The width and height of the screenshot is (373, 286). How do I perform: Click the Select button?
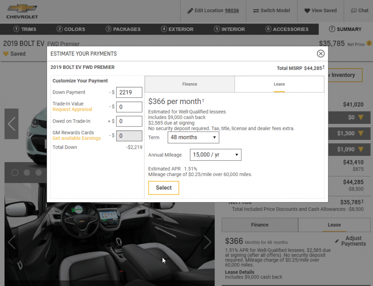click(163, 188)
